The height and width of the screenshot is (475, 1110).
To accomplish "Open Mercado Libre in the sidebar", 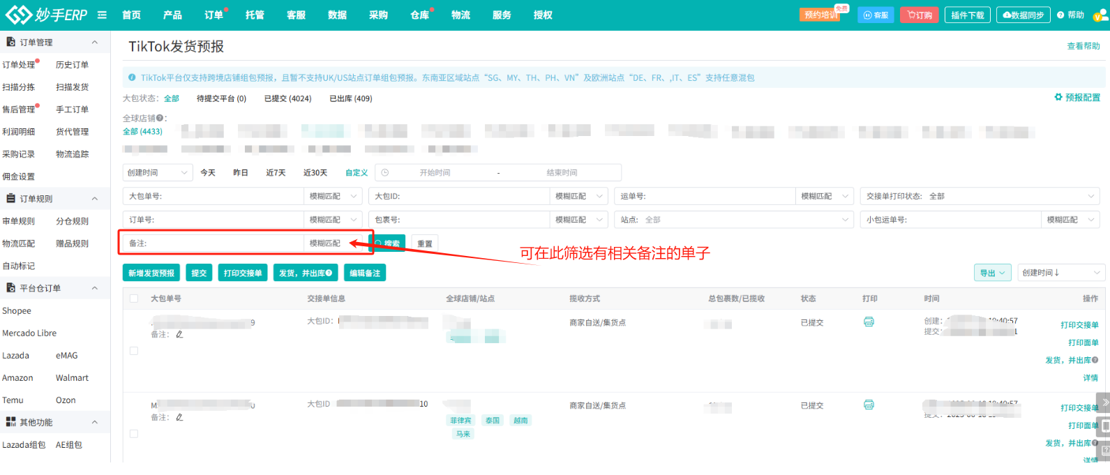I will pyautogui.click(x=29, y=333).
